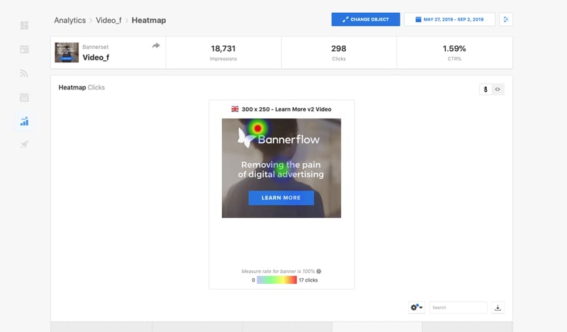
Task: Select the analytics chart sidebar icon
Action: [x=24, y=121]
